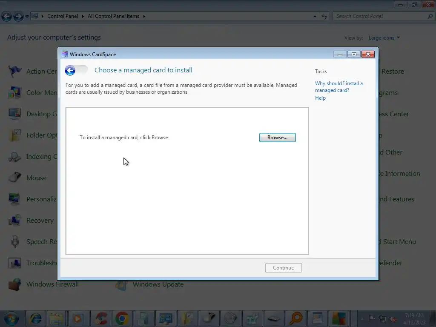Click the Troubleshooting icon in Control Panel
Image resolution: width=436 pixels, height=327 pixels.
[14, 263]
